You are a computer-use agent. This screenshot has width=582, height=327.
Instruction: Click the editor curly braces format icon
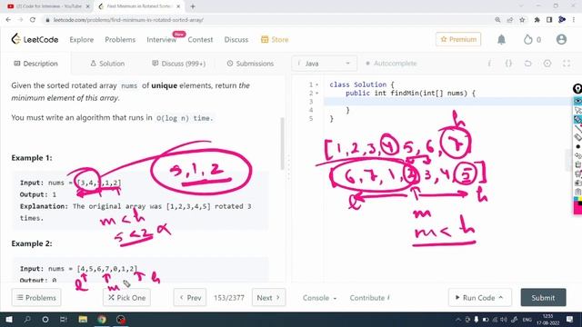coord(508,64)
